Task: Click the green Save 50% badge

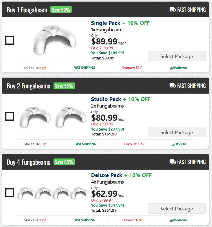Action: tap(61, 10)
